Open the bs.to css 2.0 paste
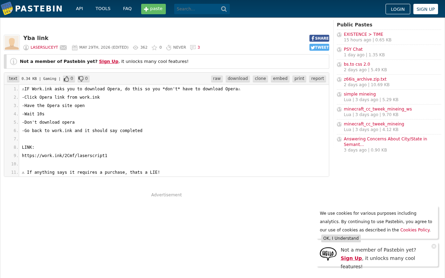 (357, 64)
